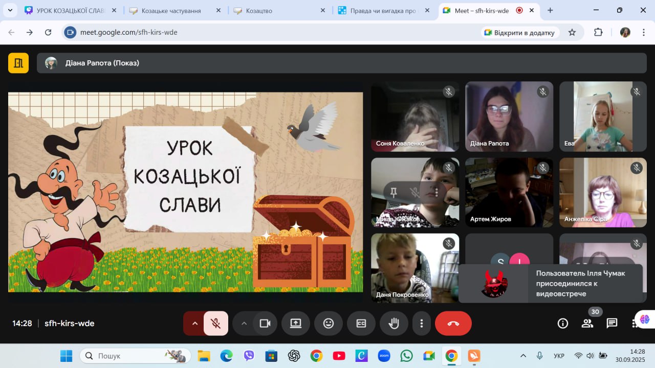Switch to the Козацьке частування tab
The image size is (655, 368).
tap(171, 10)
